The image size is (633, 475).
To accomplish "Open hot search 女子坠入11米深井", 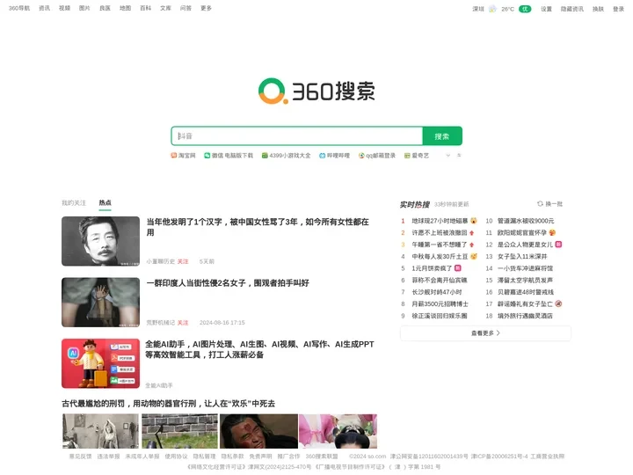I will pyautogui.click(x=522, y=256).
